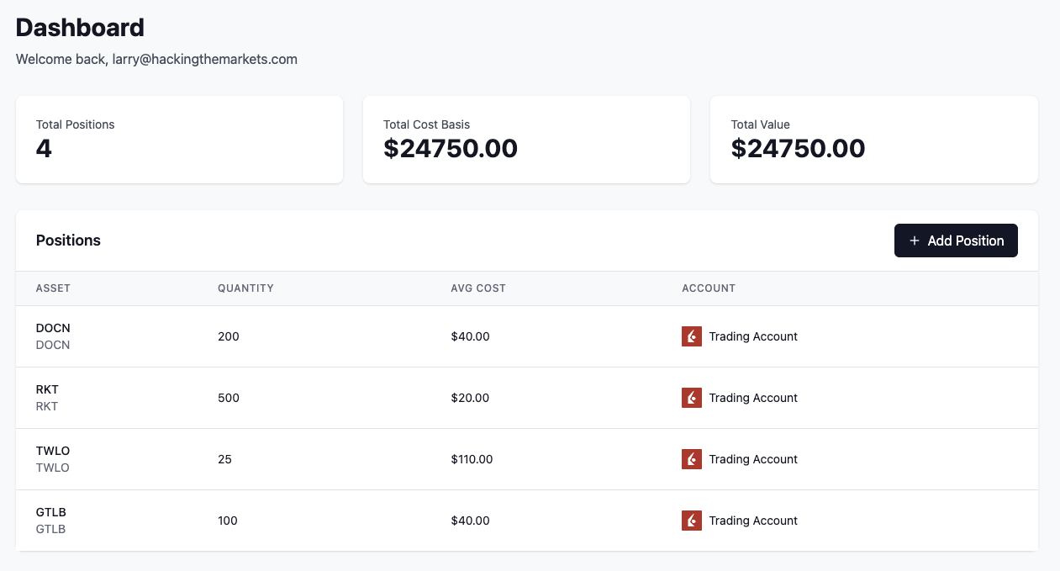Click the Total Value amount of $24750.00
Screen dimensions: 1060x571
point(798,148)
